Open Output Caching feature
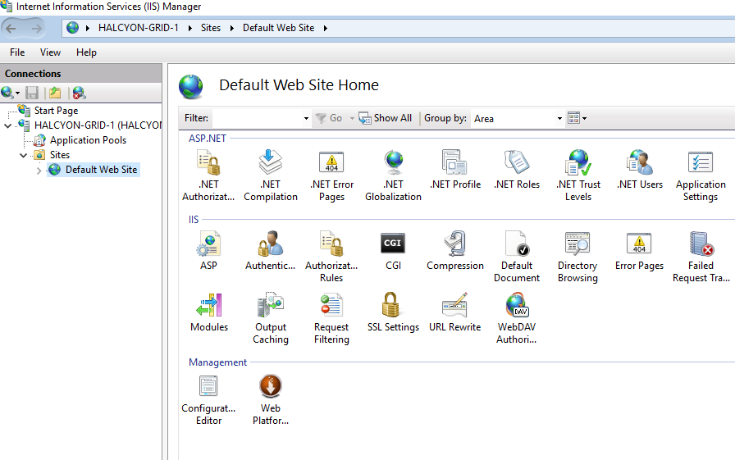The height and width of the screenshot is (460, 735). point(271,317)
